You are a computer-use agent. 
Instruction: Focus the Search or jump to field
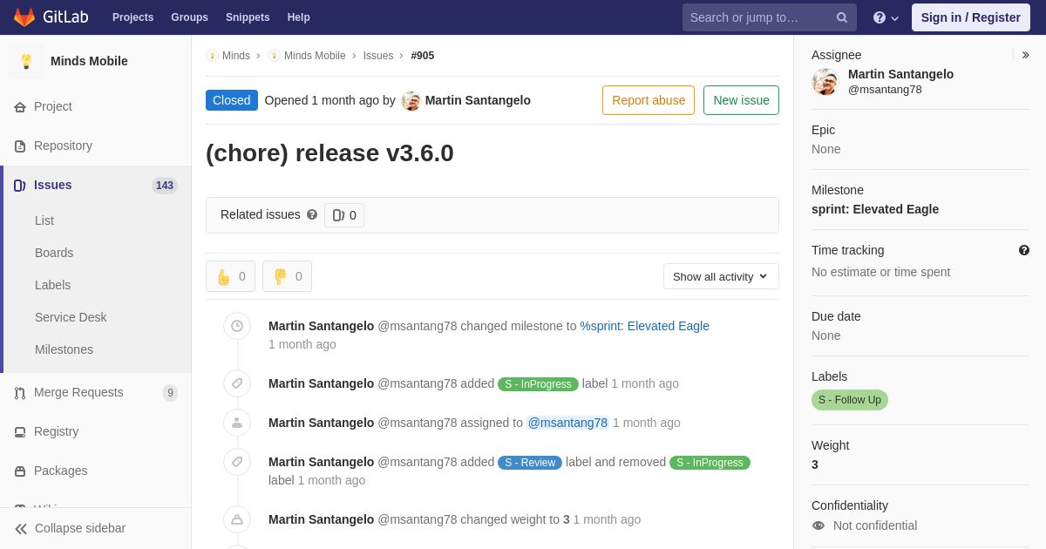[x=770, y=17]
